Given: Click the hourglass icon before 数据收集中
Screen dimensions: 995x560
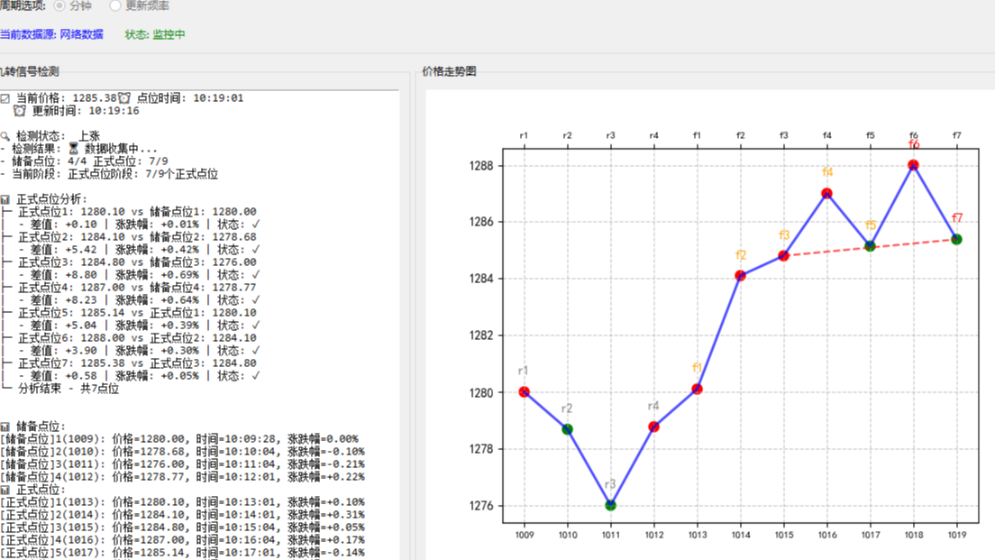Looking at the screenshot, I should [74, 149].
